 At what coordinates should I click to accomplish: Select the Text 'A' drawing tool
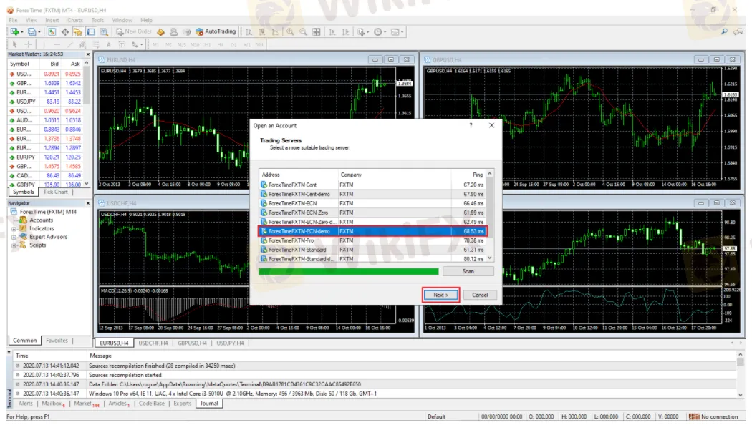pyautogui.click(x=109, y=44)
